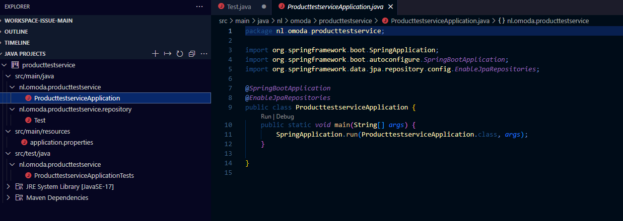Screen dimensions: 623x221
Task: Select nl.omoda.producttestservice package under src/main/java
Action: 60,87
